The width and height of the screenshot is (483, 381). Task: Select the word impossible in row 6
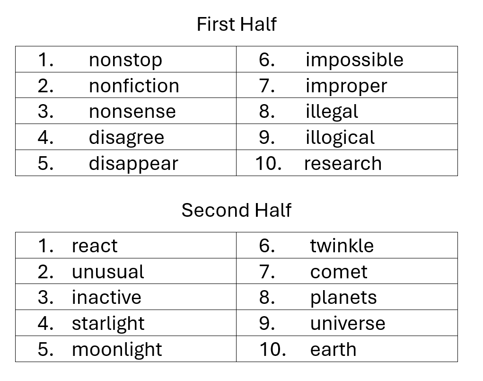[354, 60]
